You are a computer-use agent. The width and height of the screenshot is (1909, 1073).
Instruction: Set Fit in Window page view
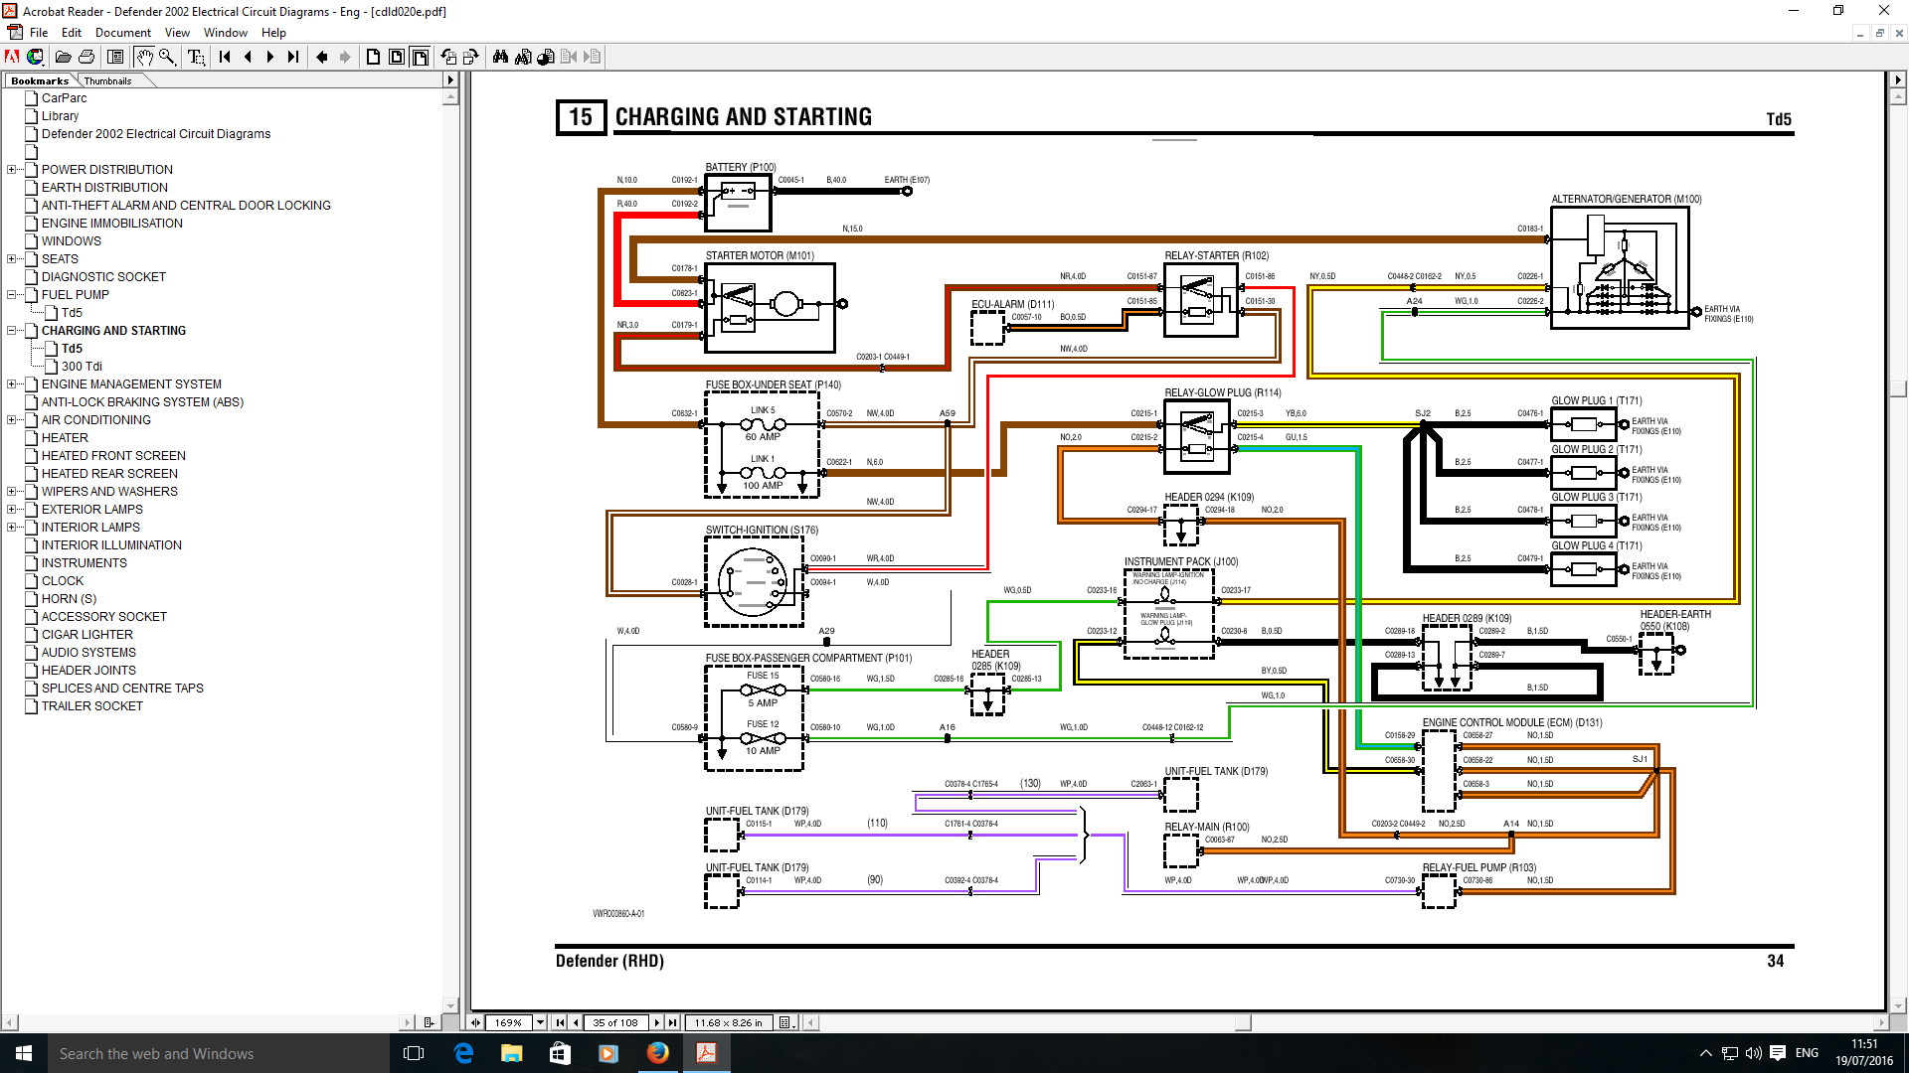[396, 57]
